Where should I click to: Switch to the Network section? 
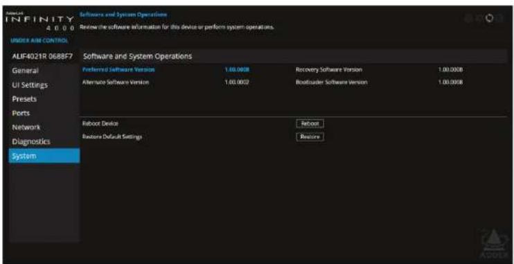click(x=44, y=127)
